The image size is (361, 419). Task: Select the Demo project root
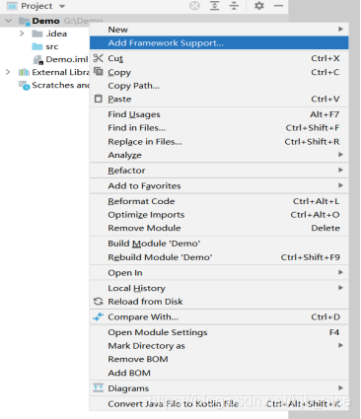(x=45, y=21)
